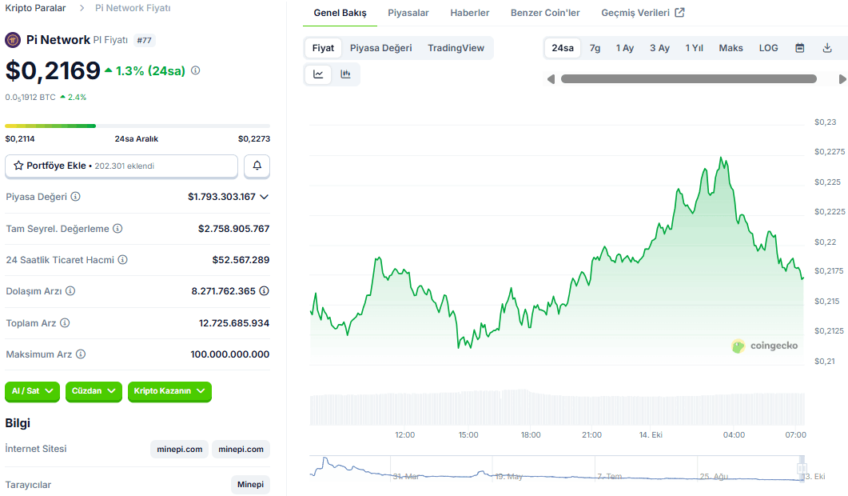The image size is (848, 496).
Task: Select Piyasa Değeri chart mode
Action: coord(380,48)
